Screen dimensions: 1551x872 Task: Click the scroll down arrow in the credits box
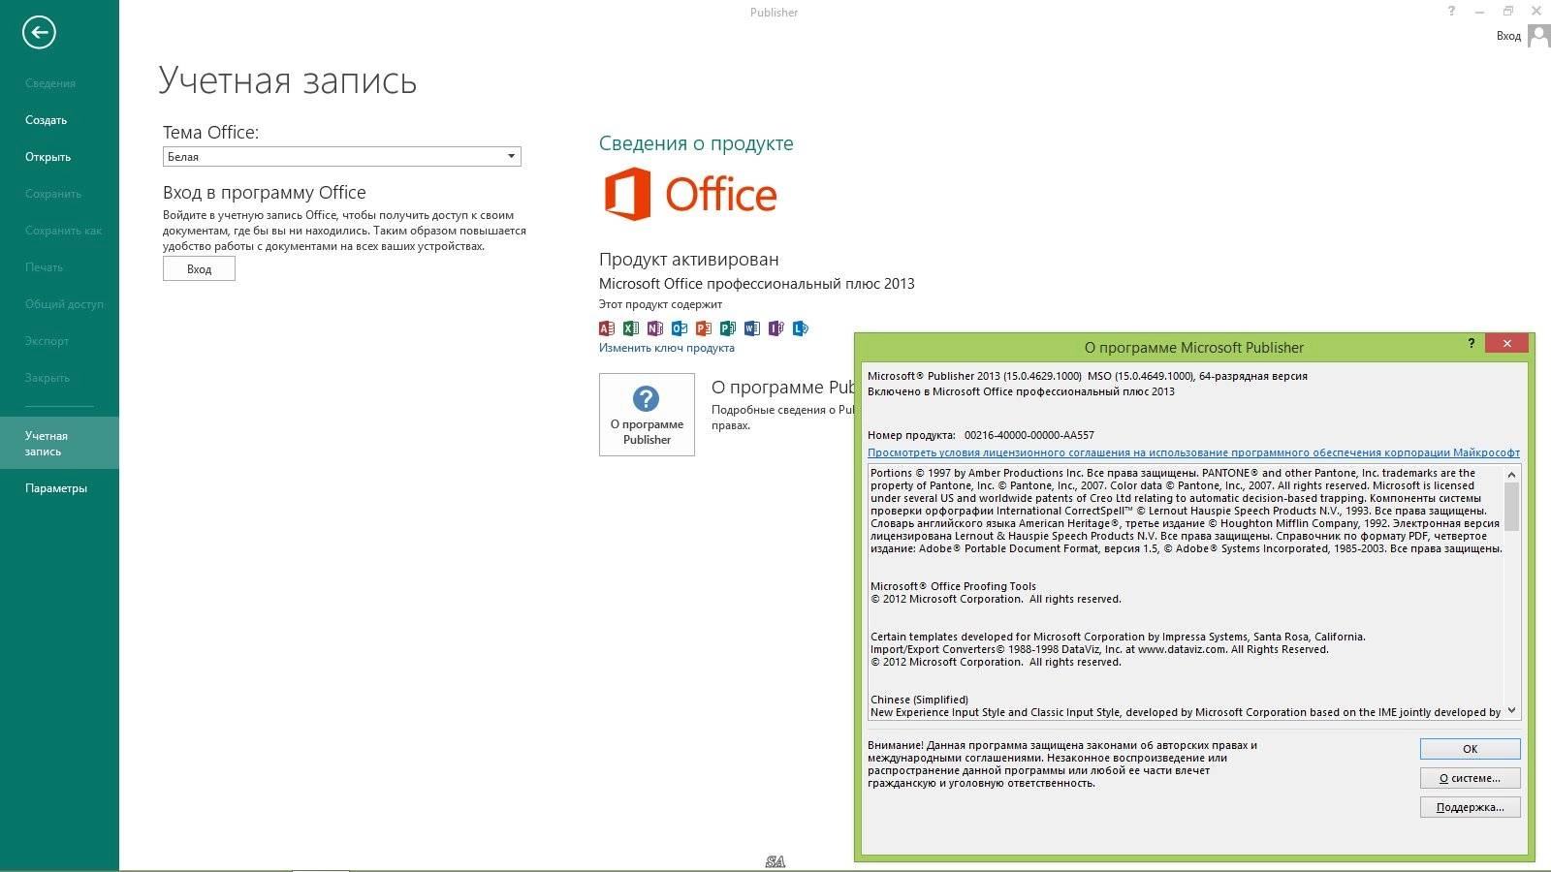pyautogui.click(x=1511, y=710)
